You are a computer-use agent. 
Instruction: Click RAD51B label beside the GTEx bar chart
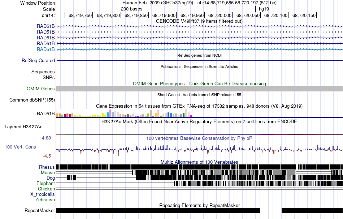pyautogui.click(x=46, y=114)
